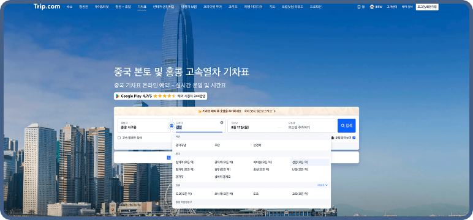
Task: Select the 기차표 train tickets tab
Action: point(142,7)
